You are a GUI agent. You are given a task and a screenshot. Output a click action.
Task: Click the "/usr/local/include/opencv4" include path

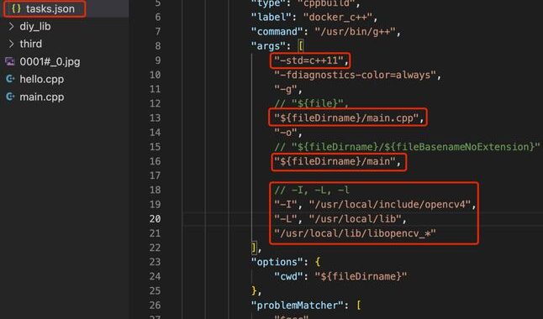click(x=390, y=205)
